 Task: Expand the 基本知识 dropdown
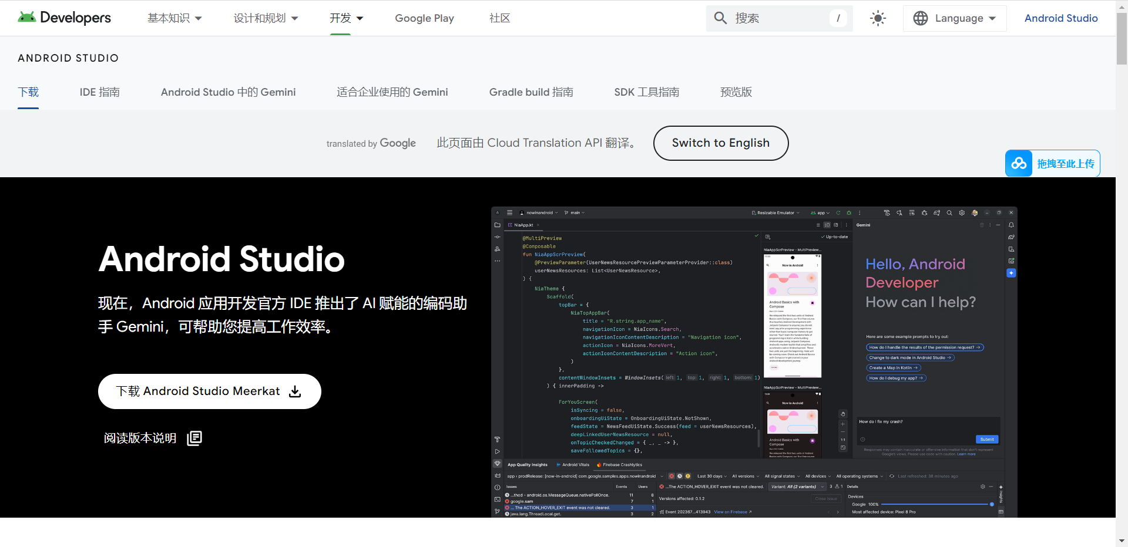[x=174, y=18]
